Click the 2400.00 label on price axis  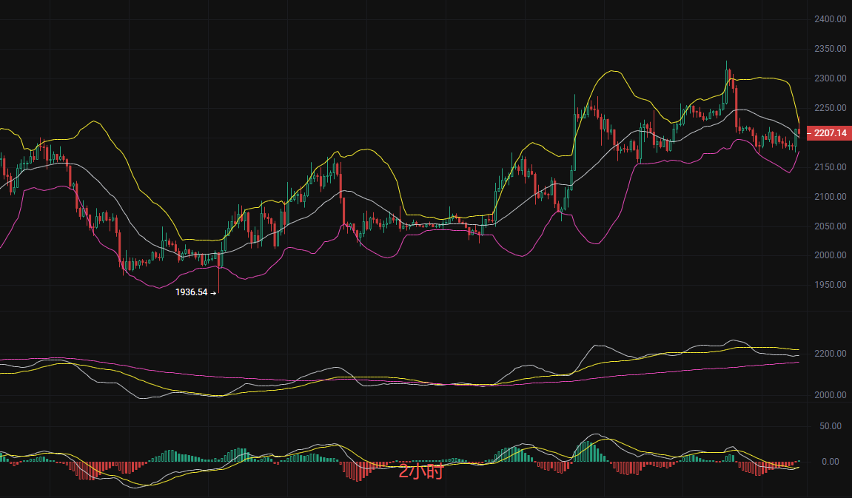tap(829, 19)
